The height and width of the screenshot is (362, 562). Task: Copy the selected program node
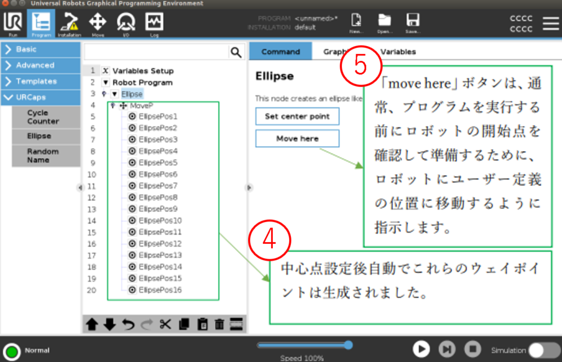184,324
